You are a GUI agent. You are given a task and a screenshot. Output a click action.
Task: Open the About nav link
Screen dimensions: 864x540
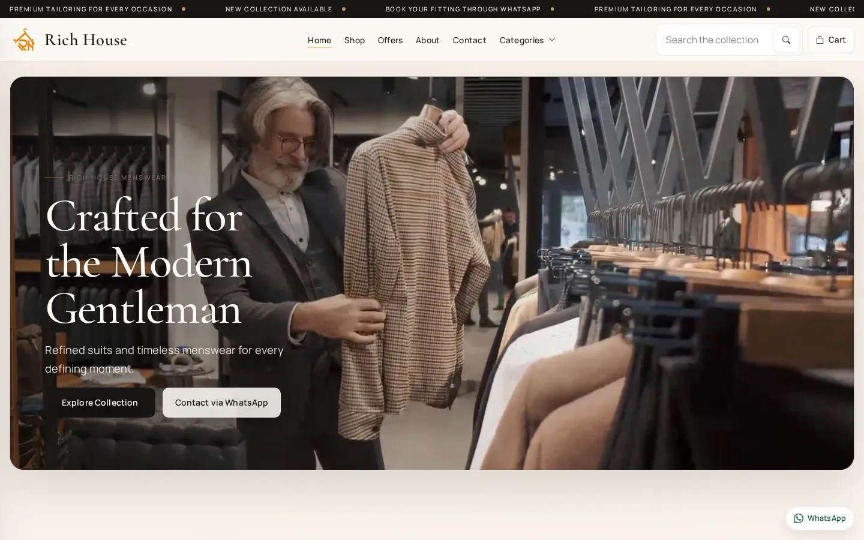click(428, 40)
